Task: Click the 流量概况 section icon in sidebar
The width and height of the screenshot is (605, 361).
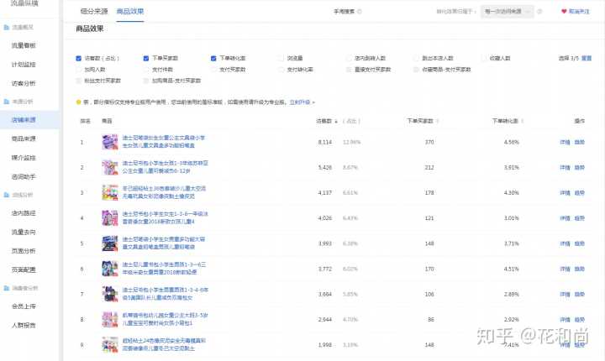Action: [x=6, y=29]
